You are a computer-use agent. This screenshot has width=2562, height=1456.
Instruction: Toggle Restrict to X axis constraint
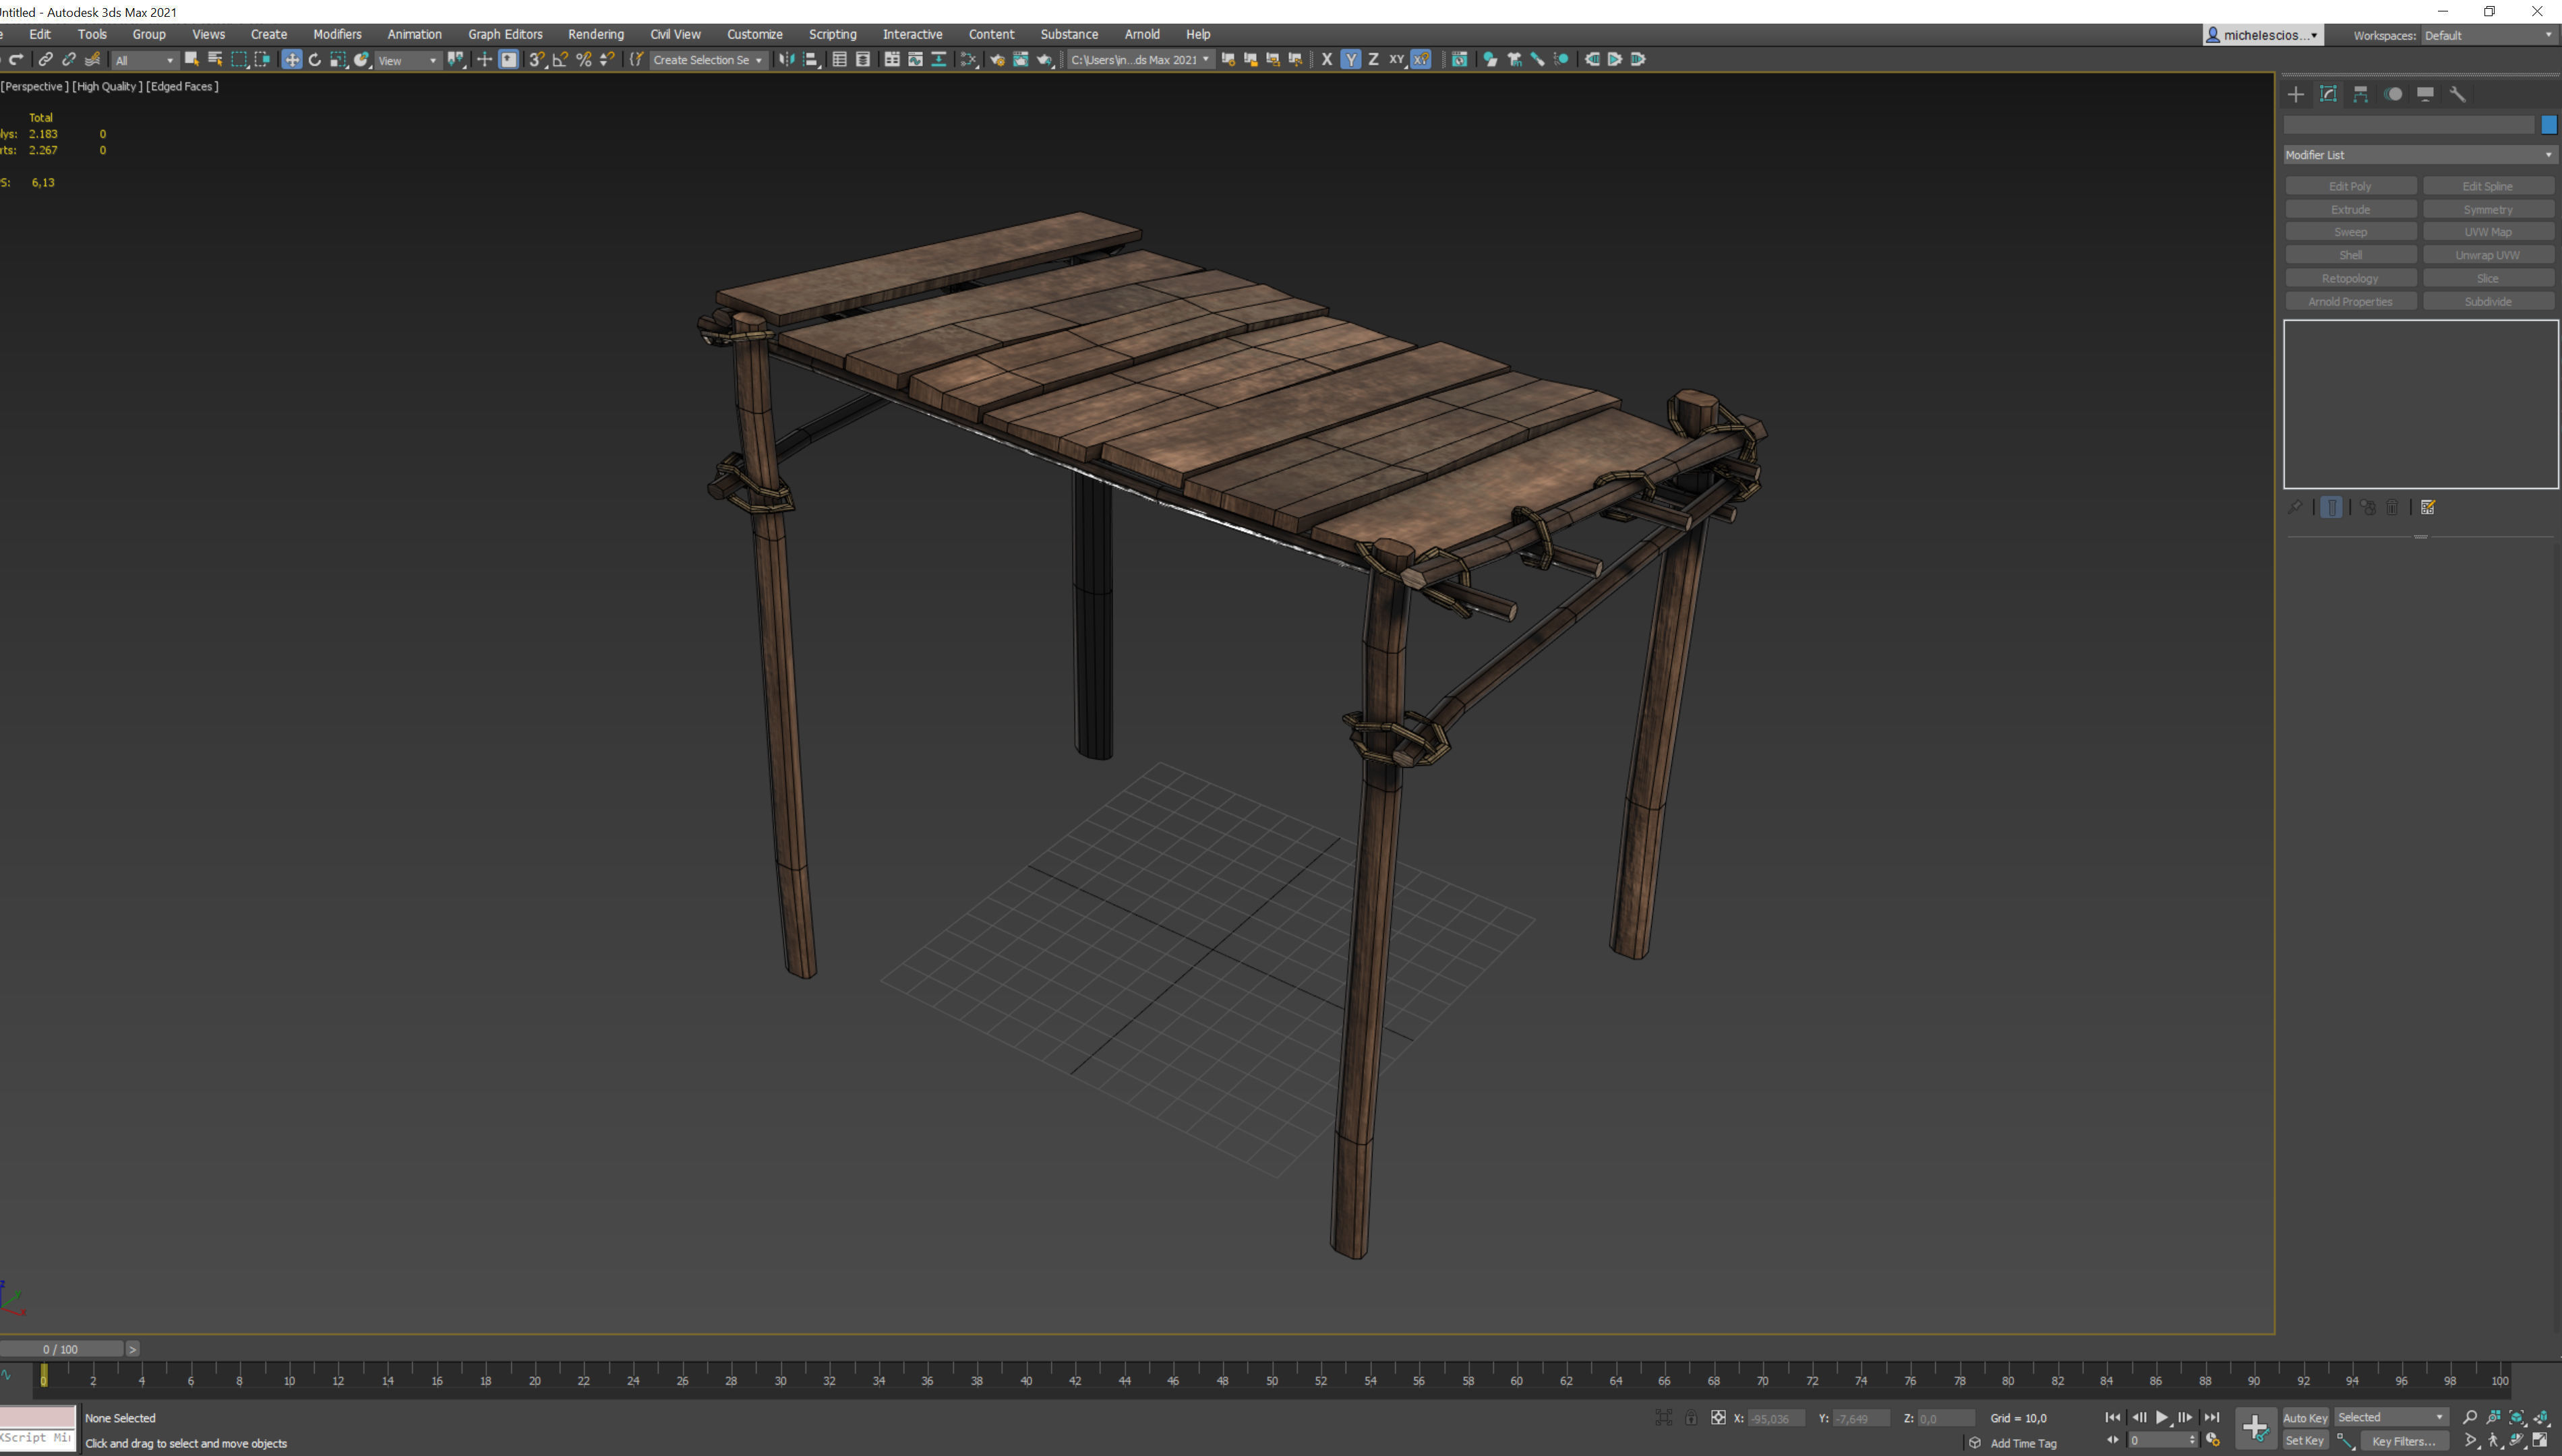tap(1327, 60)
